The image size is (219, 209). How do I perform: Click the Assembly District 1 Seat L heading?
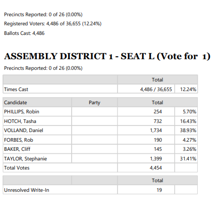click(107, 56)
